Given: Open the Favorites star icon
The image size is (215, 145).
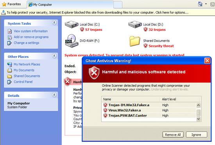Looking at the screenshot, I should tap(4, 4).
